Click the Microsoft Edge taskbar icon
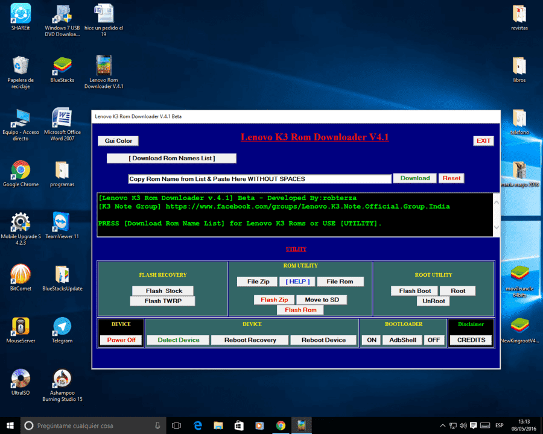The width and height of the screenshot is (543, 434). 198,426
